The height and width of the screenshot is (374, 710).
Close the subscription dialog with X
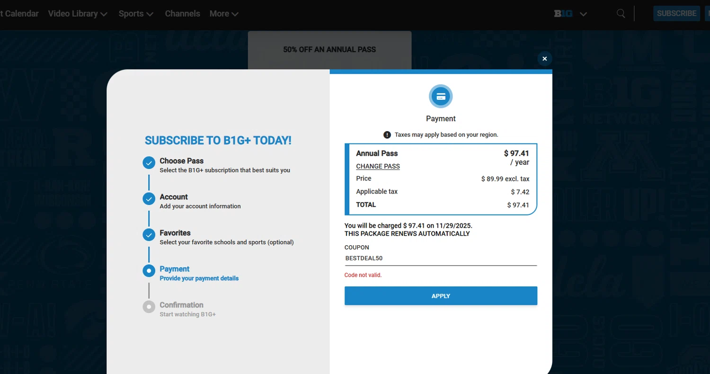pyautogui.click(x=544, y=59)
